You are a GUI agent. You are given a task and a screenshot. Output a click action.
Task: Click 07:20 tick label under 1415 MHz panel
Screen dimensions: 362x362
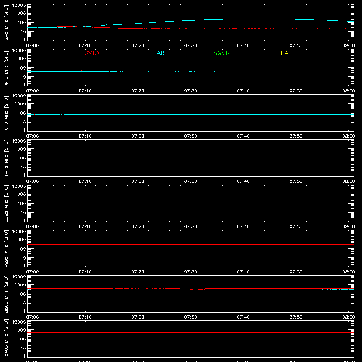click(x=138, y=181)
